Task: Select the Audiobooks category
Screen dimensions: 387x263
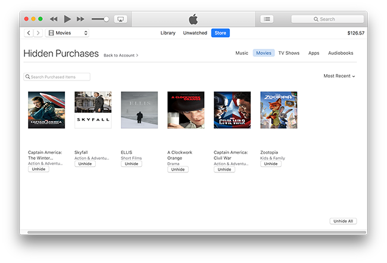Action: point(341,53)
